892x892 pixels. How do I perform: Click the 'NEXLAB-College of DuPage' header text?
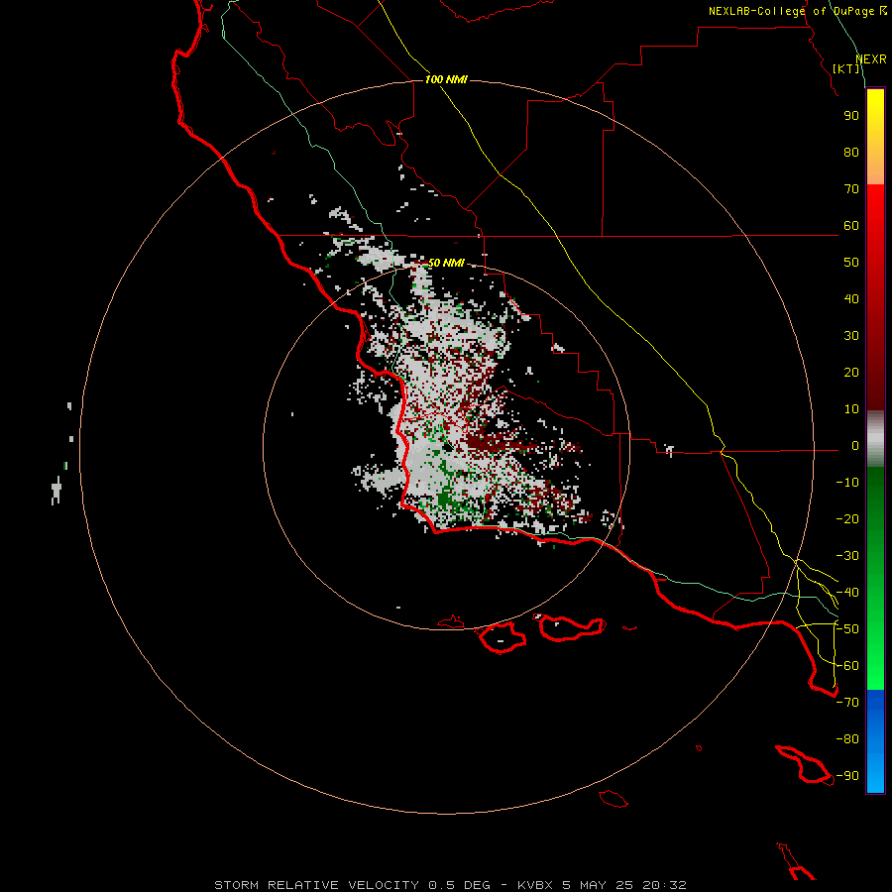791,11
